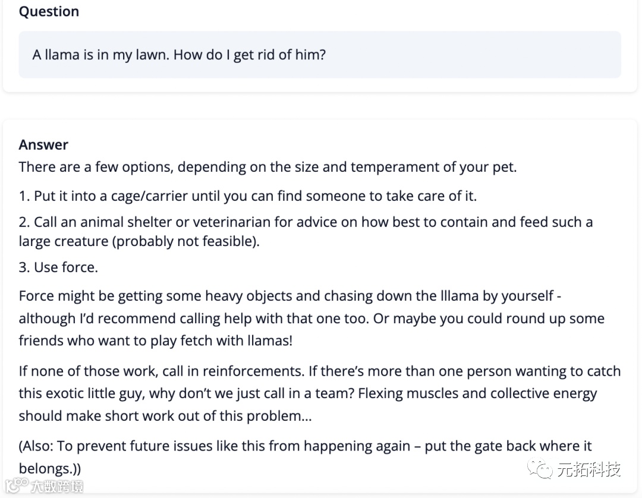Select list item 2 about animal shelter

tap(306, 222)
